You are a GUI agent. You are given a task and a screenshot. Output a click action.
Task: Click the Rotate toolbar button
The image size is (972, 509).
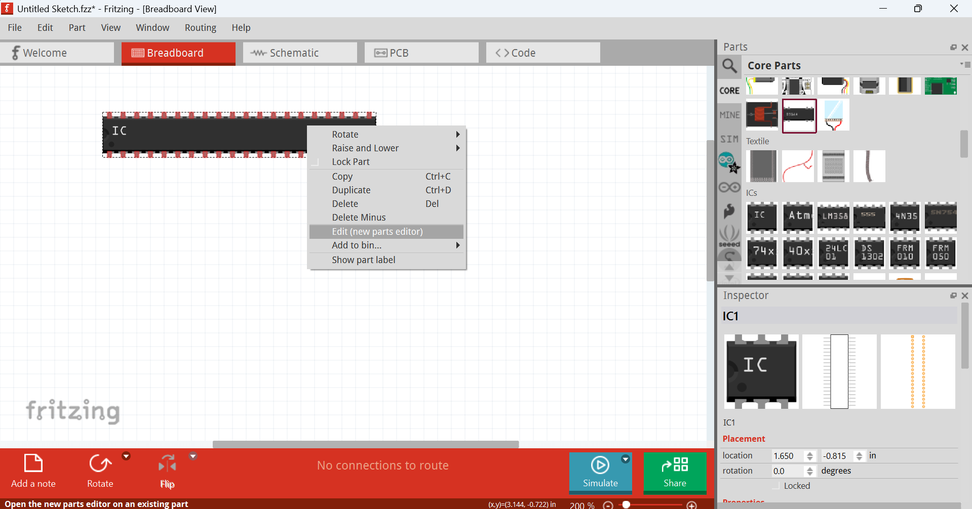[100, 471]
